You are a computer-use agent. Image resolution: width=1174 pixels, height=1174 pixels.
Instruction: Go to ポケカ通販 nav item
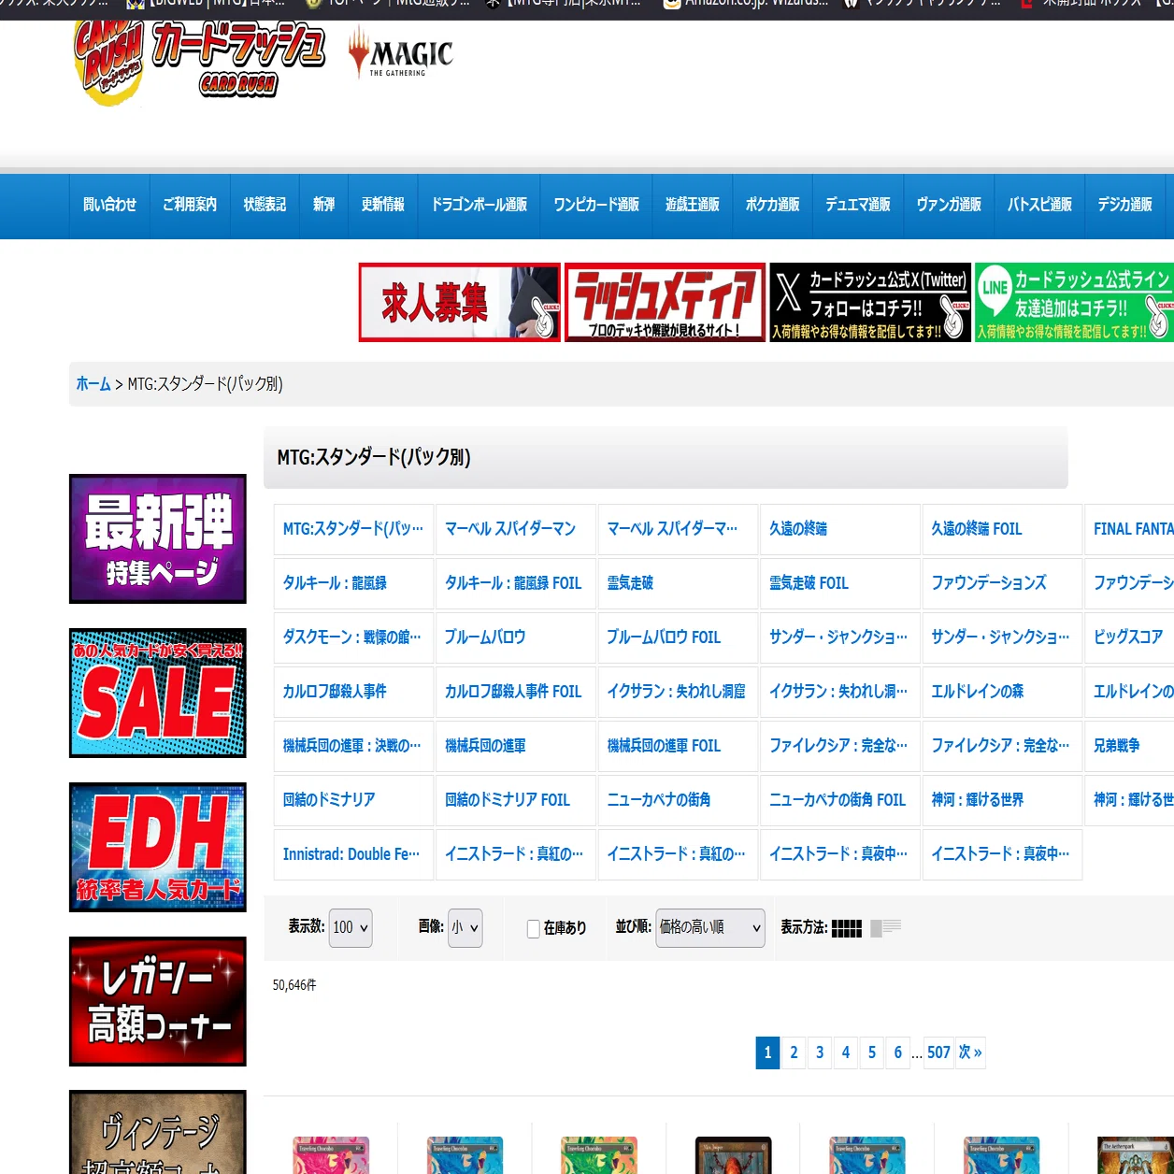coord(773,205)
